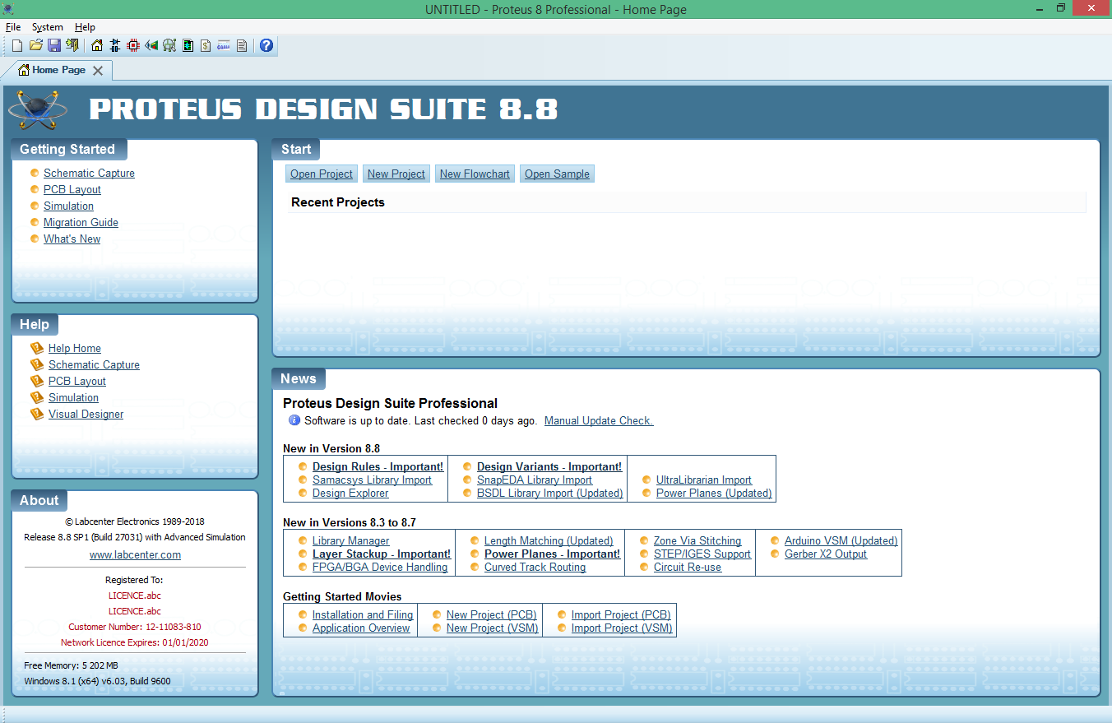Screen dimensions: 1112x723
Task: Click the New Project toolbar icon
Action: (x=17, y=45)
